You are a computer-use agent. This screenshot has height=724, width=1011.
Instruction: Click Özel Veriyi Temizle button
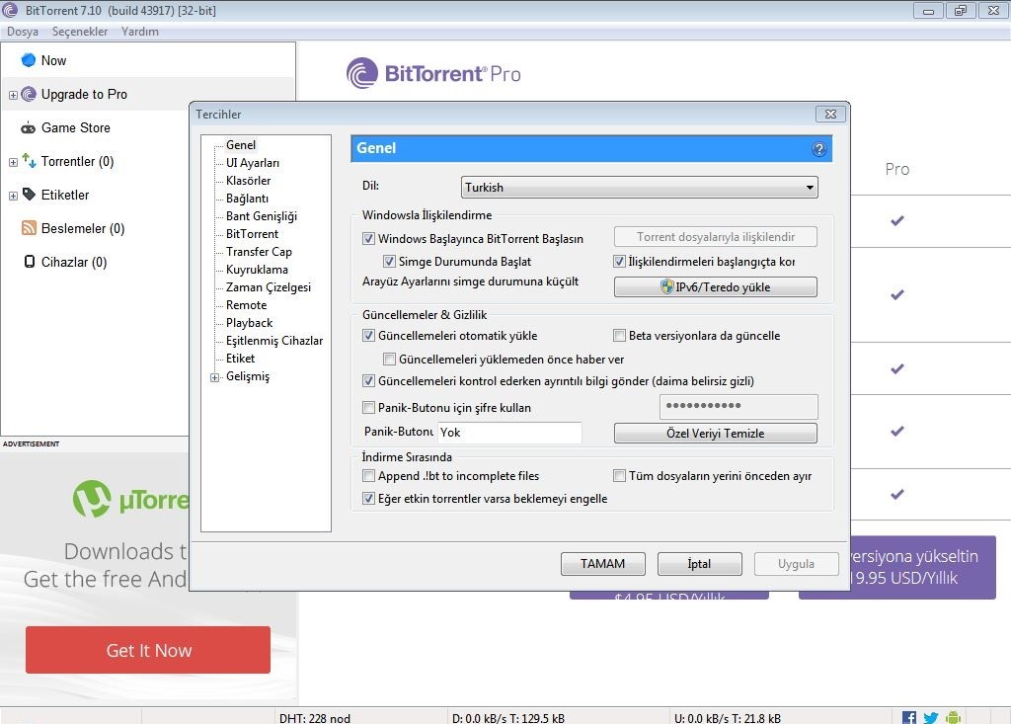tap(716, 433)
